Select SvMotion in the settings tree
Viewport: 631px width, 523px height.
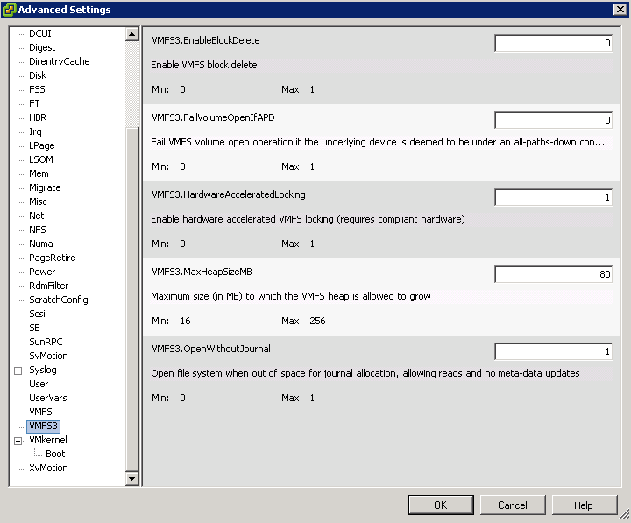[x=48, y=356]
